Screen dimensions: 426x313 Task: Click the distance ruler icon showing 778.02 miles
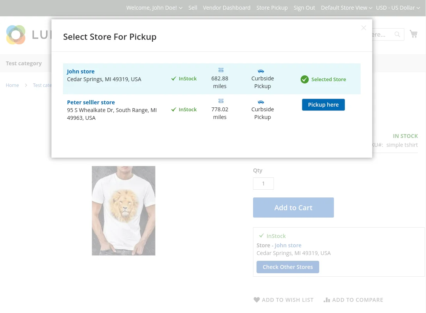(x=221, y=101)
